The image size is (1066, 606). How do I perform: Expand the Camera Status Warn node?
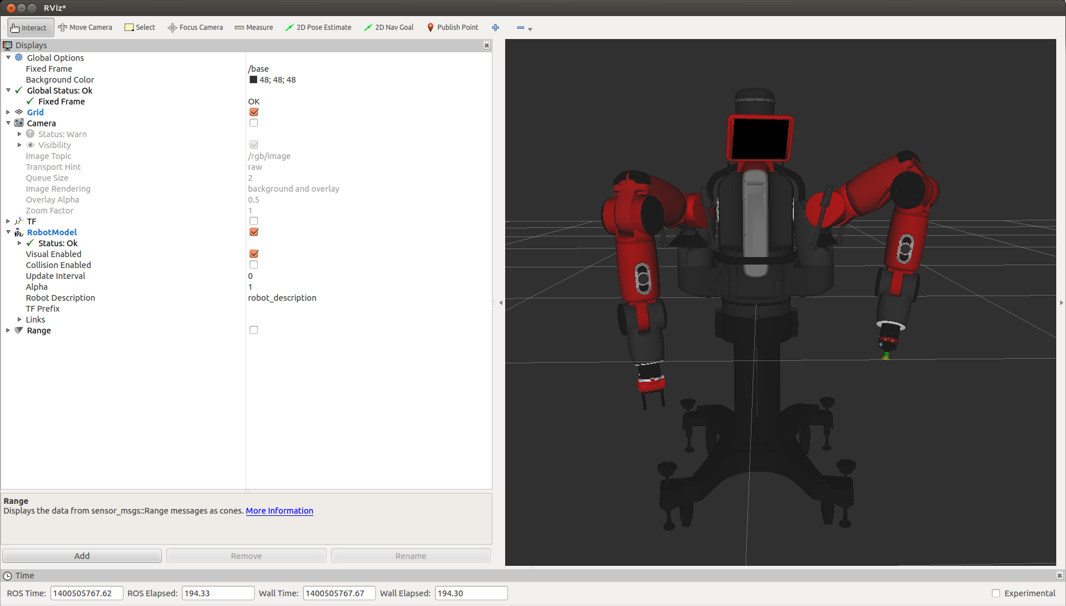20,134
